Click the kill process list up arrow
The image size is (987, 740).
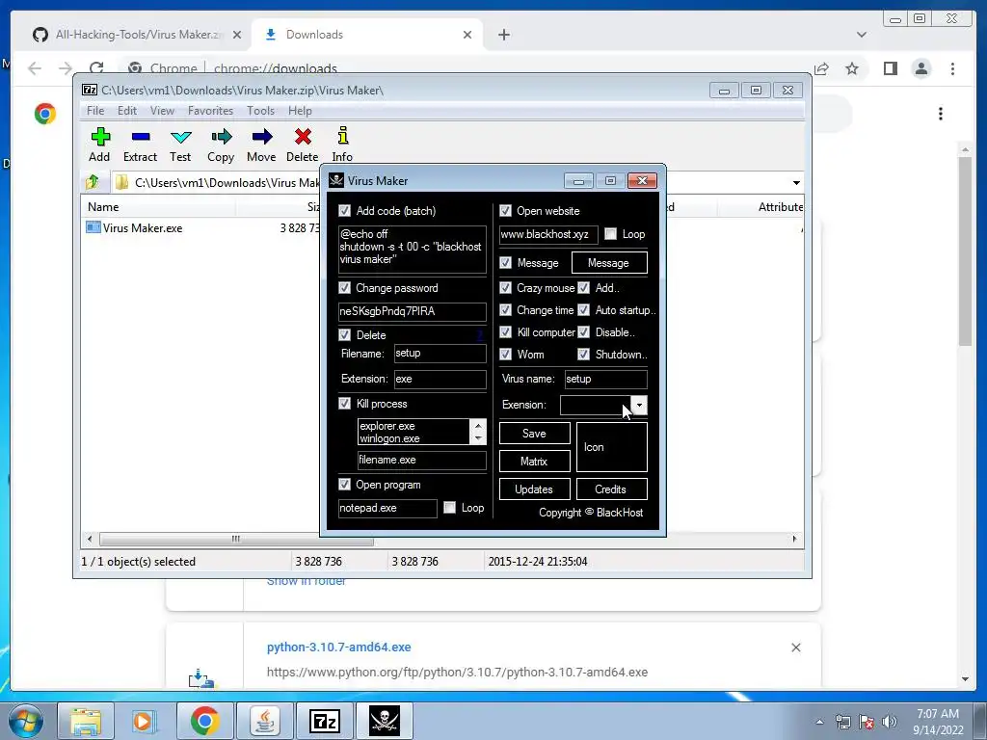point(478,426)
